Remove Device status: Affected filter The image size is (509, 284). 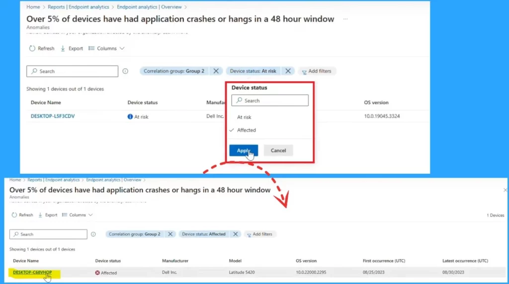pyautogui.click(x=235, y=234)
